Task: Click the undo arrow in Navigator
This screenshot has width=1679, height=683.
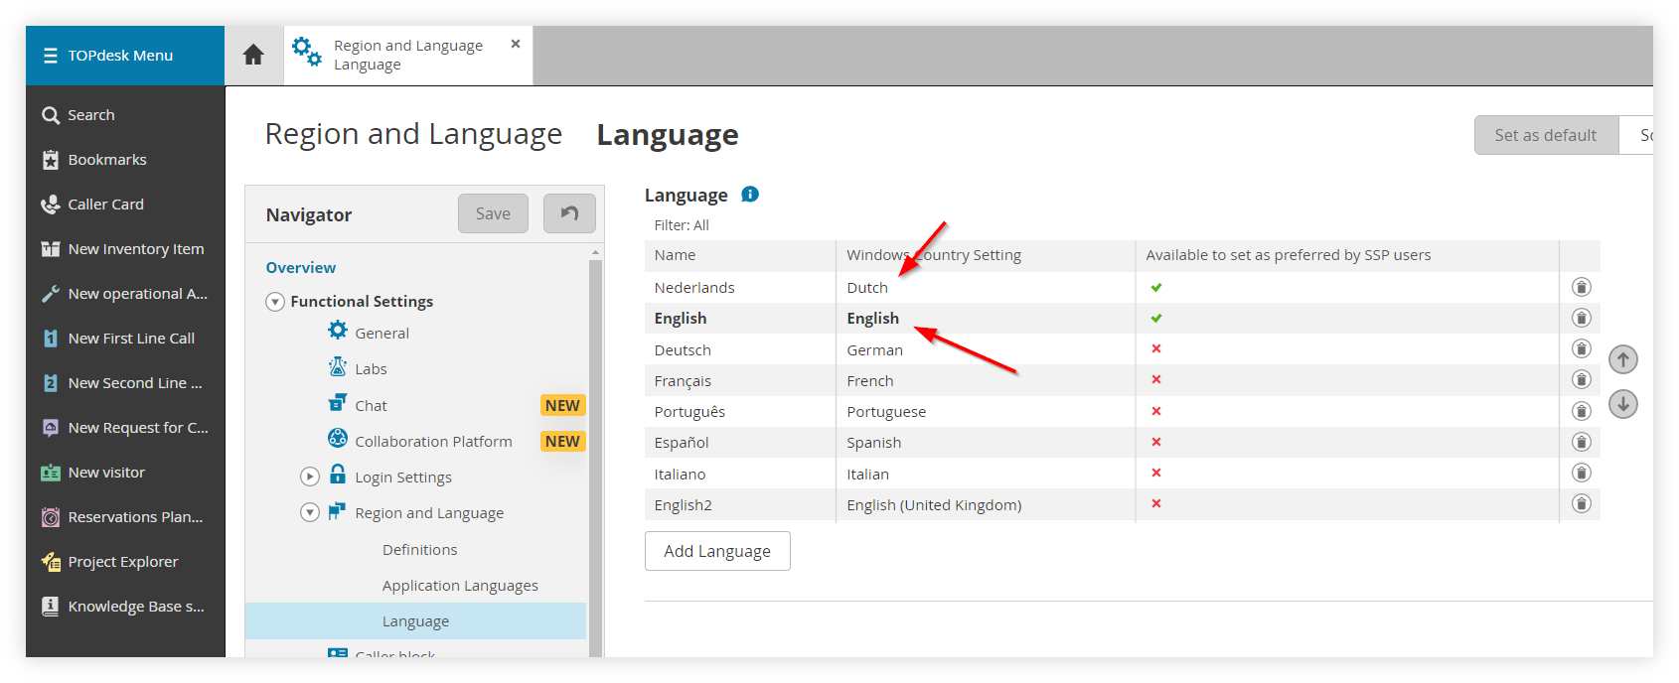Action: [569, 213]
